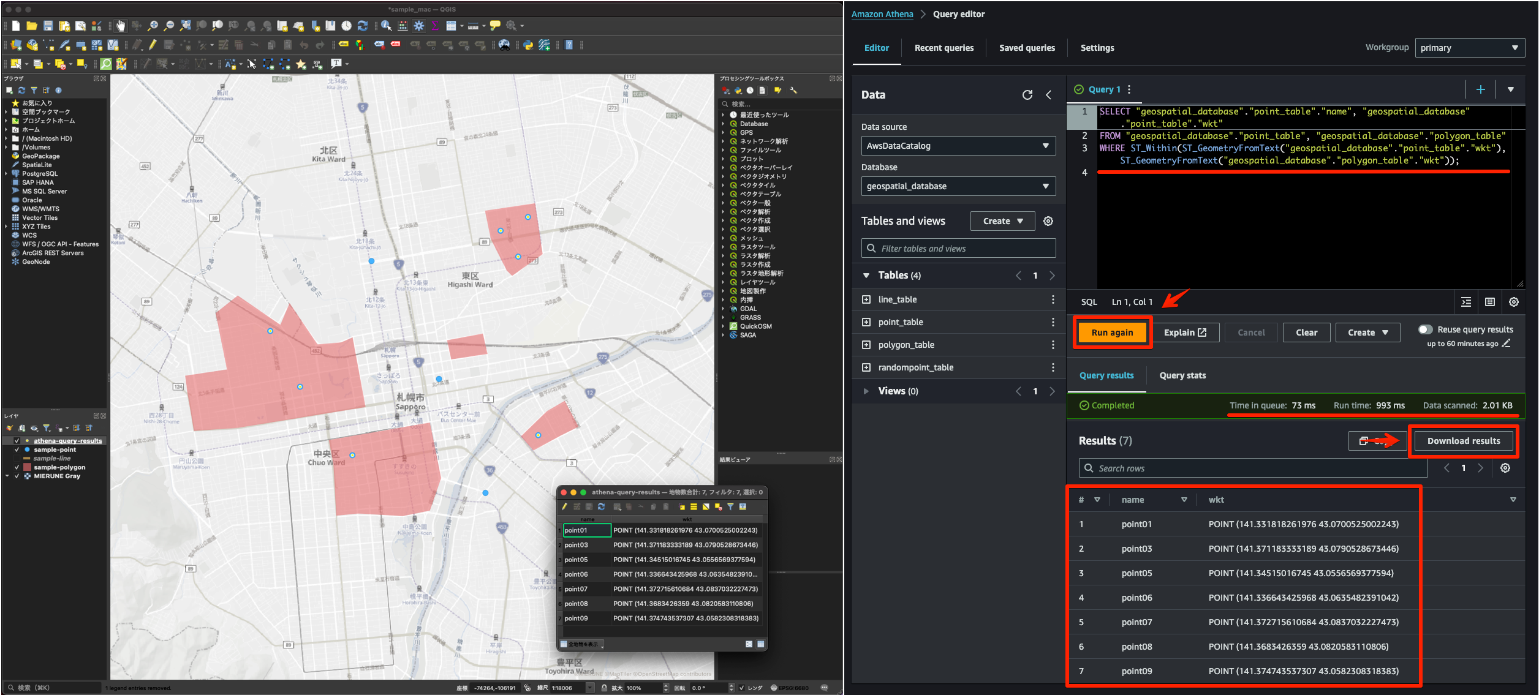The width and height of the screenshot is (1539, 695).
Task: Expand the Views section in Athena
Action: click(867, 391)
